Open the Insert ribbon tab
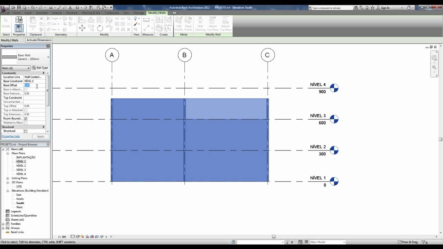Screen dimensions: 443x249 [28, 13]
